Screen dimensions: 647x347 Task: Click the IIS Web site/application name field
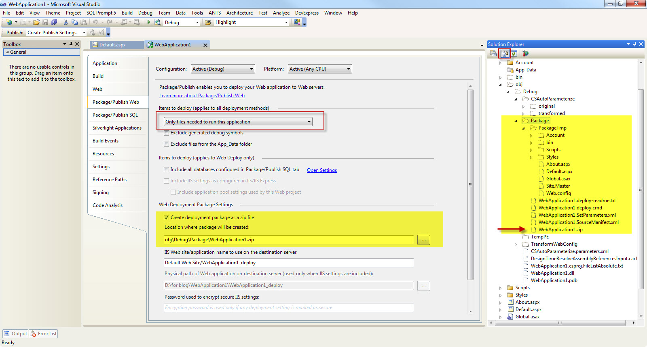click(289, 263)
